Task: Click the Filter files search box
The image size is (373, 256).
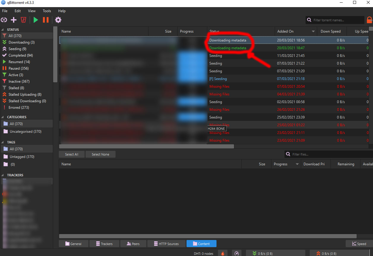Action: (328, 154)
